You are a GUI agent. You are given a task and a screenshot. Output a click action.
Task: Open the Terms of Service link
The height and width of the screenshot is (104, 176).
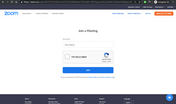coord(106,77)
